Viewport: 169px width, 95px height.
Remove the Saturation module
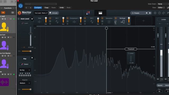tap(102, 24)
